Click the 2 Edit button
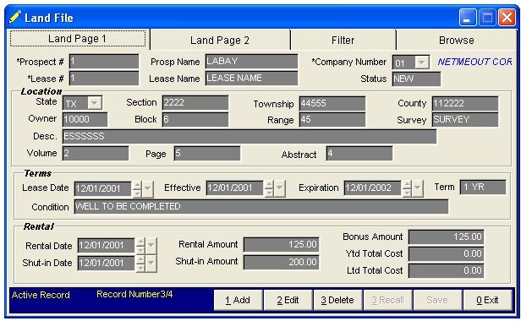 pos(288,300)
